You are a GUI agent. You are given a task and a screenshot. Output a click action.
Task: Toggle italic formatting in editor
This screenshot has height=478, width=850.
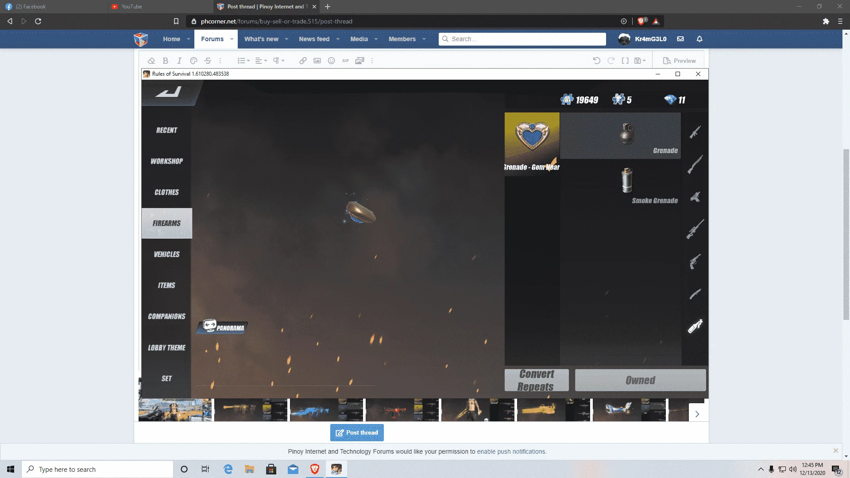tap(179, 61)
